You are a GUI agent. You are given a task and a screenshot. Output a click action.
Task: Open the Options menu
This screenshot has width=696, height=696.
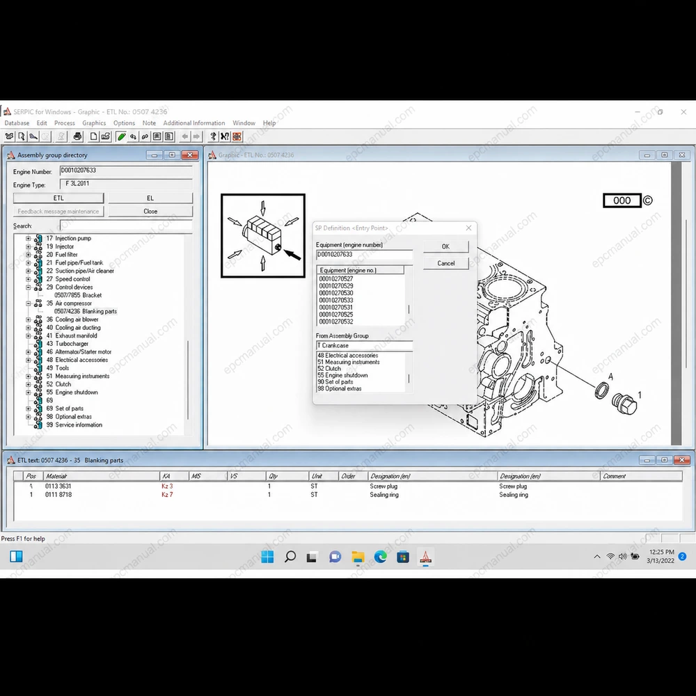coord(124,123)
